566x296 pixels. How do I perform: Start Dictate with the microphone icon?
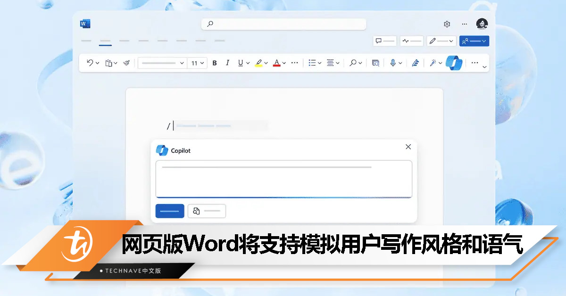point(393,63)
